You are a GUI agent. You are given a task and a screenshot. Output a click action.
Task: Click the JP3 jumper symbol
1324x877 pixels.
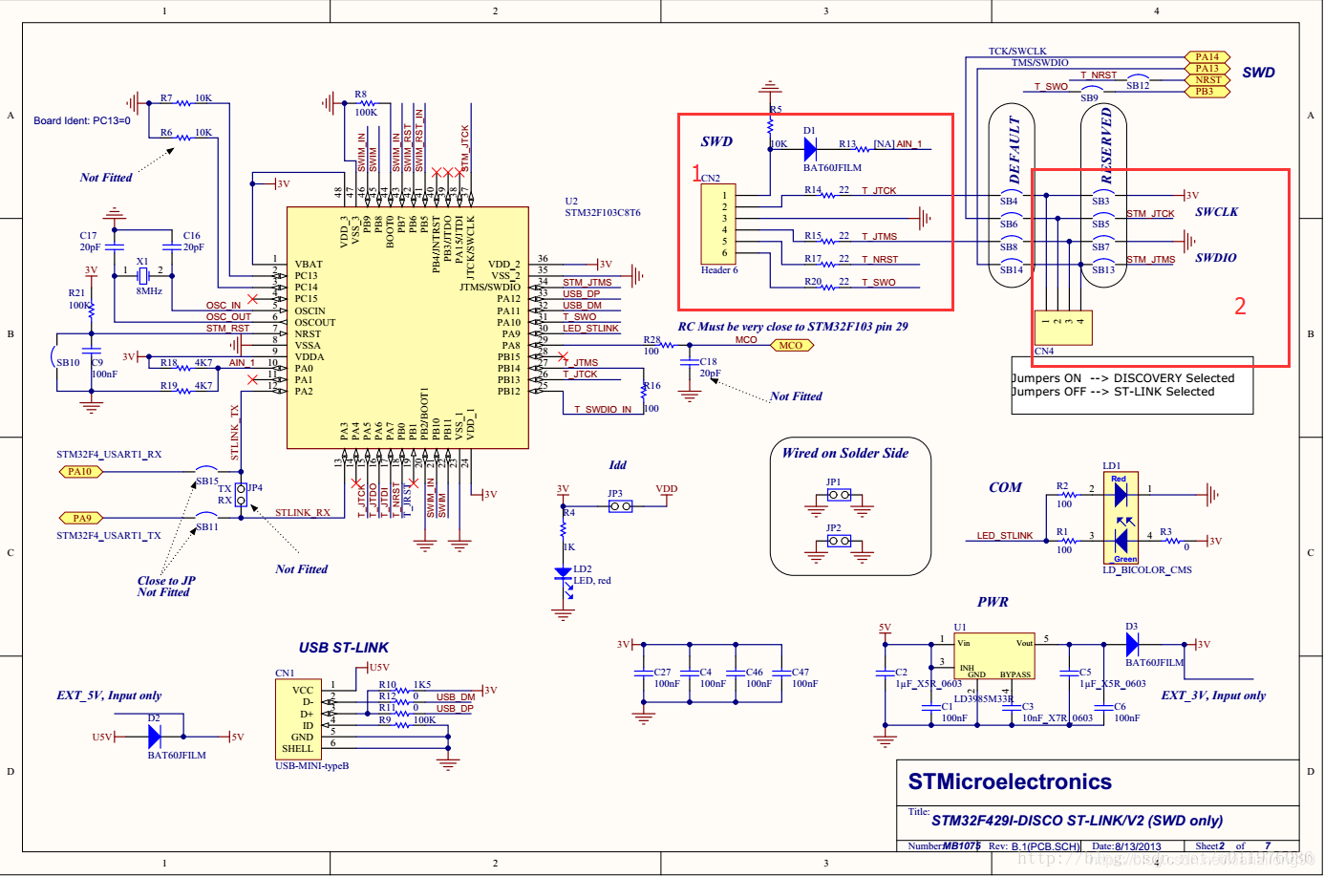(x=620, y=506)
